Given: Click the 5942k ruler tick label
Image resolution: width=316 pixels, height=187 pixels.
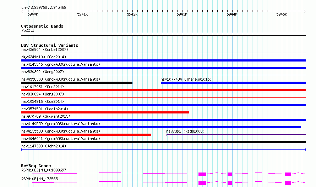Looking at the screenshot, I should pos(132,14).
